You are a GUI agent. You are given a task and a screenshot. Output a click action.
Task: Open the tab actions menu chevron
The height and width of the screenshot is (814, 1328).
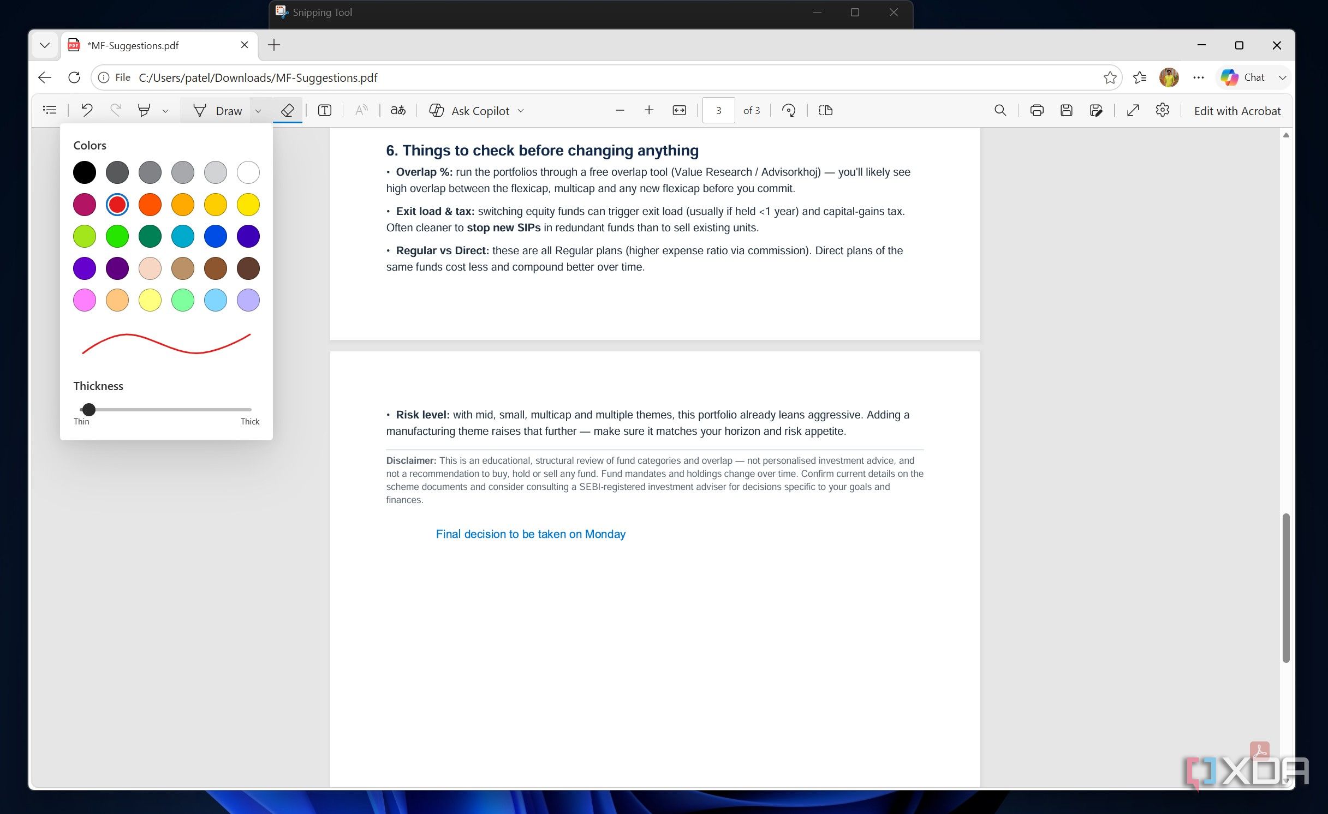click(x=45, y=45)
